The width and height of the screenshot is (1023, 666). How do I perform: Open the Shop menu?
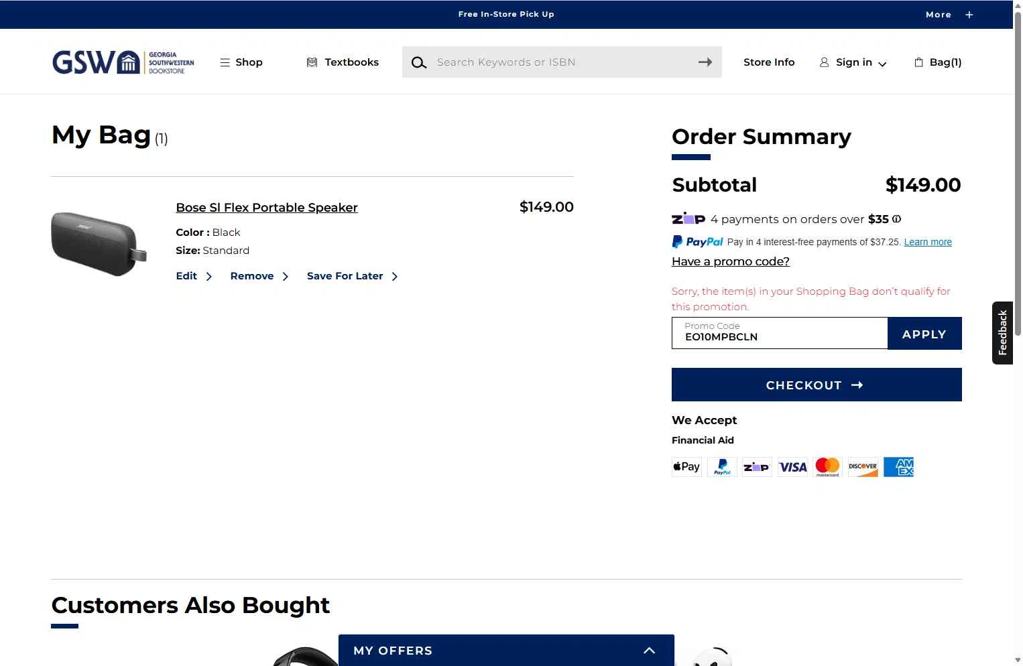pyautogui.click(x=241, y=62)
